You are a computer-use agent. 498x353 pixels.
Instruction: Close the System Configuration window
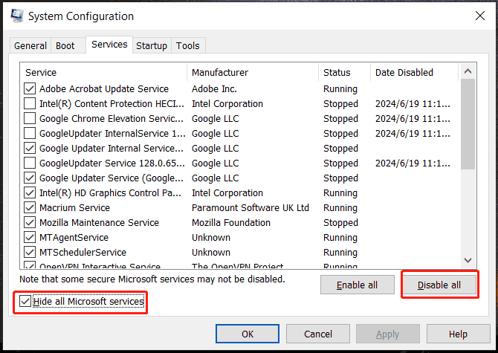point(480,16)
